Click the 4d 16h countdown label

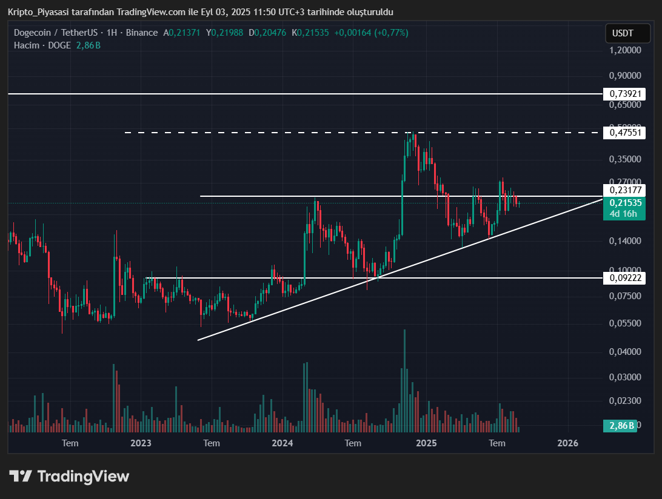624,214
